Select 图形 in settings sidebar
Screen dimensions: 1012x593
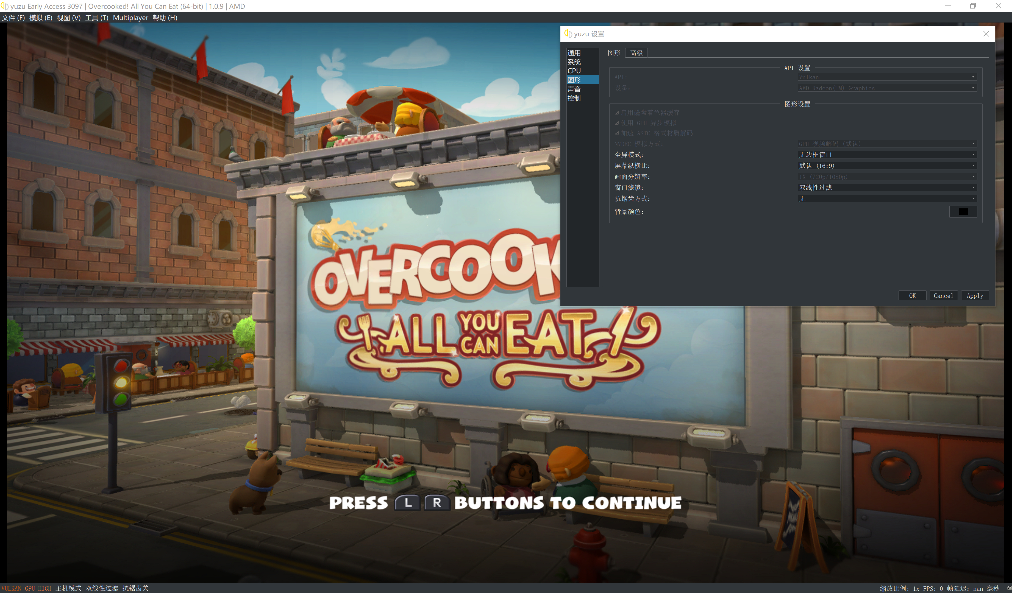[x=582, y=80]
